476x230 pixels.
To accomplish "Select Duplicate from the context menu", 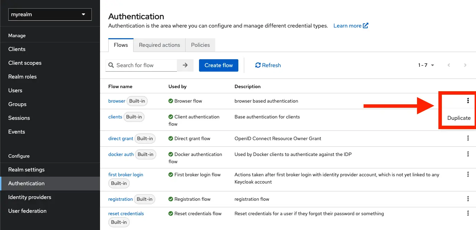I will click(x=458, y=118).
